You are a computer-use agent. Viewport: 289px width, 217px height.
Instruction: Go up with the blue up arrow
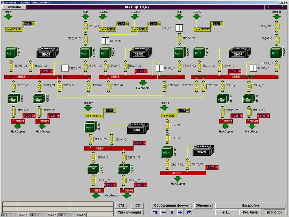[x=172, y=212]
